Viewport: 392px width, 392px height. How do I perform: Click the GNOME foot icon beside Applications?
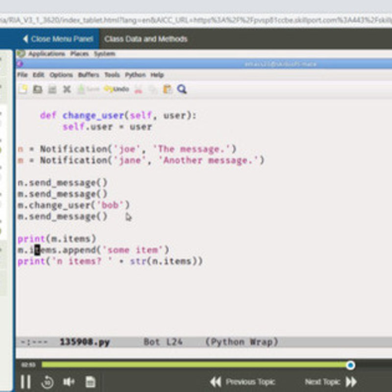point(21,53)
